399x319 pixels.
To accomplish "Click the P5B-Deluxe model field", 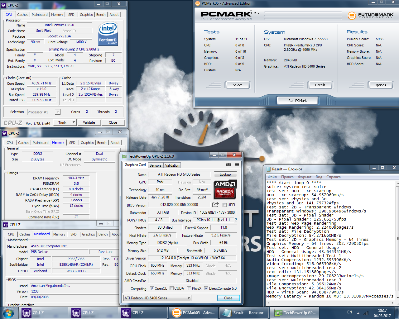I will (x=59, y=252).
